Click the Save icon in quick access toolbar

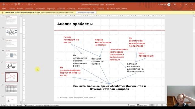pyautogui.click(x=3, y=5)
